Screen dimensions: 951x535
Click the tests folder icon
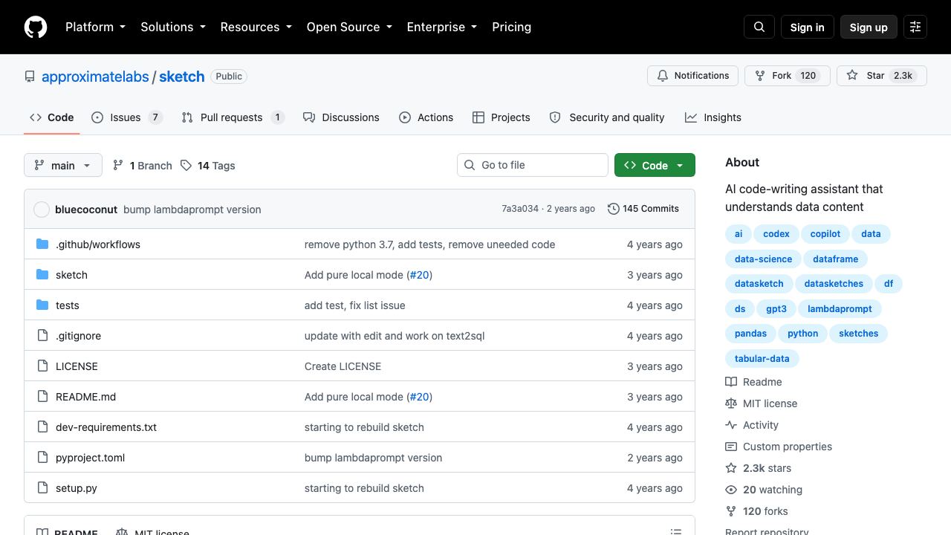tap(42, 305)
